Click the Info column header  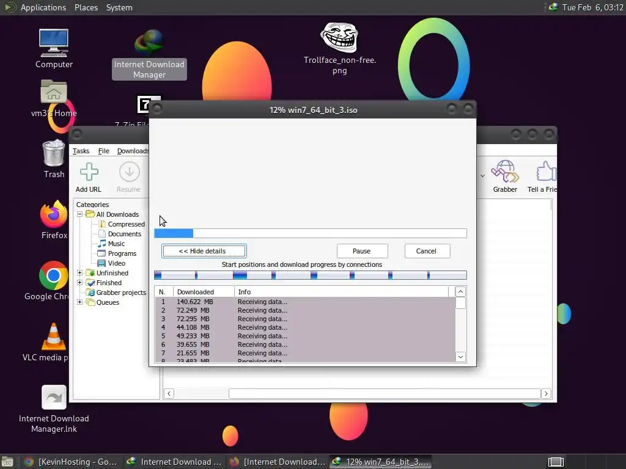pos(341,292)
